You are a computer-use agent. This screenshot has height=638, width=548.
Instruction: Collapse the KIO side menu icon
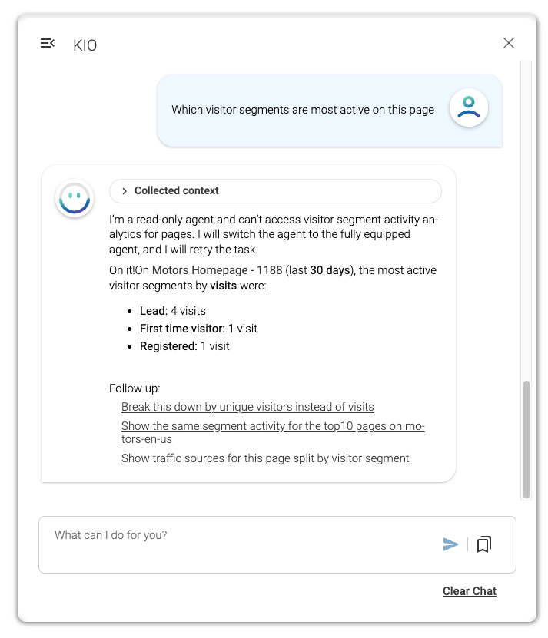click(x=47, y=43)
